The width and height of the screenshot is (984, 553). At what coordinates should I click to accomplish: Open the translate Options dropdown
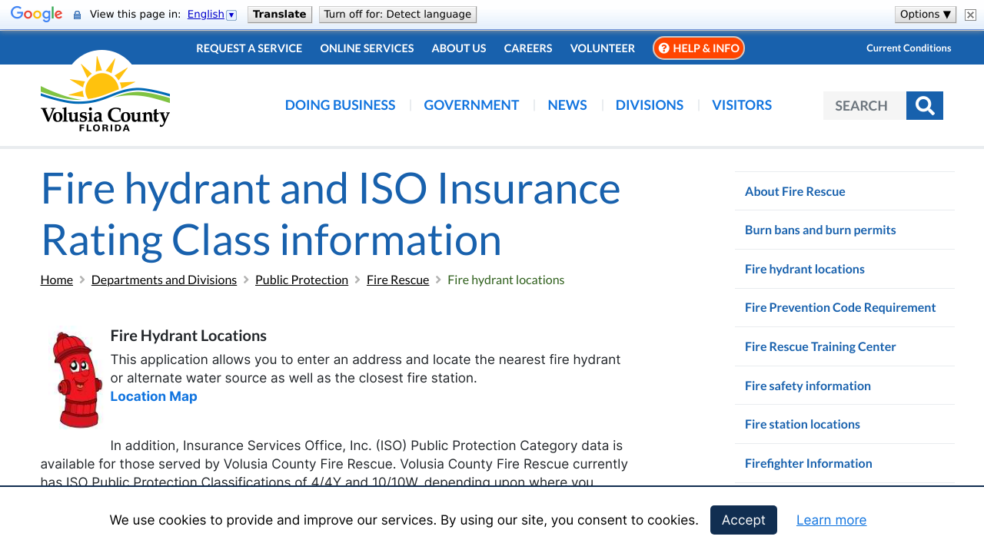pos(925,15)
